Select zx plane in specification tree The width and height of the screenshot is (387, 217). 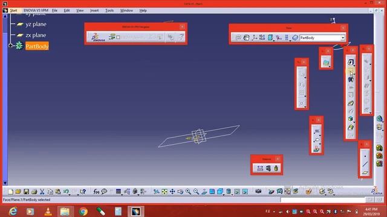(x=36, y=35)
